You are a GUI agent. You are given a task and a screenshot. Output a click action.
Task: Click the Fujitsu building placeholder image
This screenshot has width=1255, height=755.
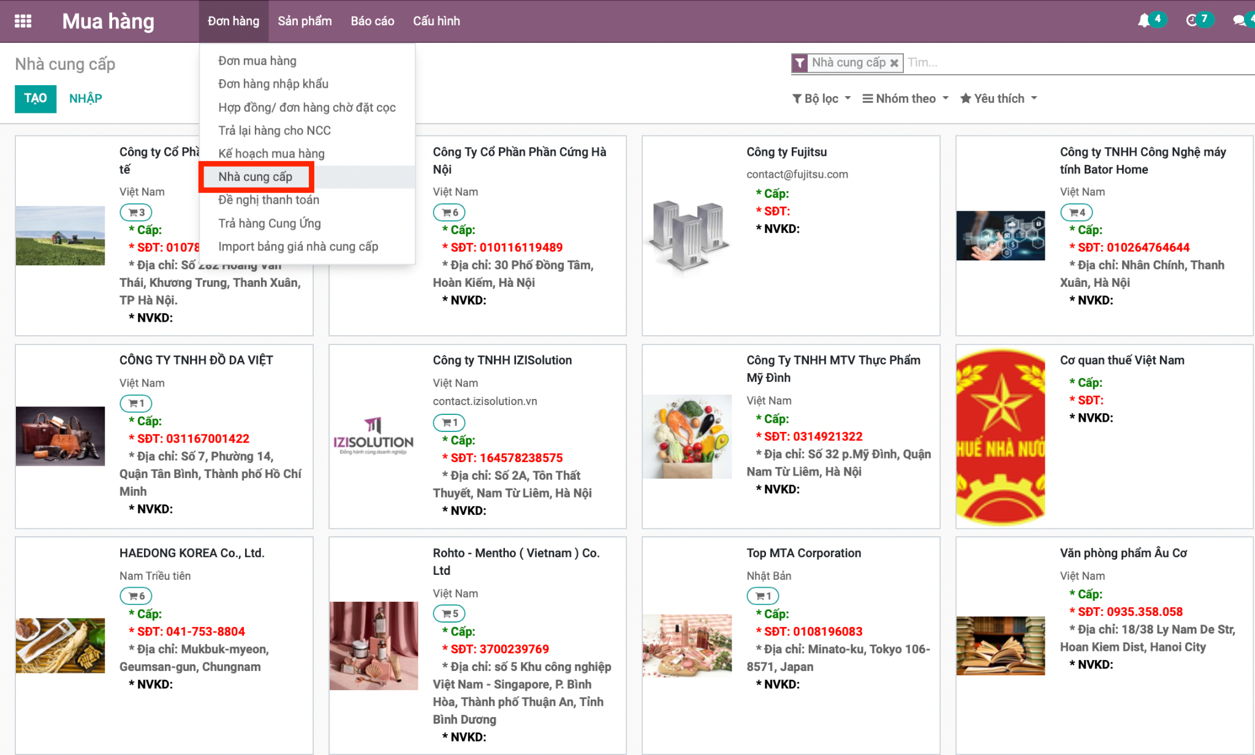687,235
